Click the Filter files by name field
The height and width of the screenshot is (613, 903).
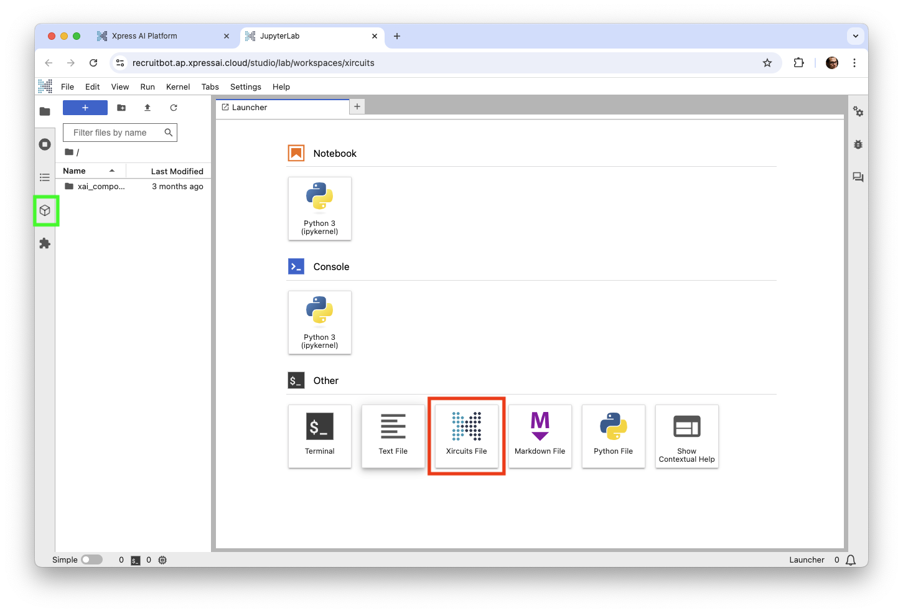[x=120, y=133]
